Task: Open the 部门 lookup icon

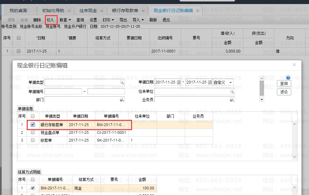Action: pyautogui.click(x=122, y=100)
